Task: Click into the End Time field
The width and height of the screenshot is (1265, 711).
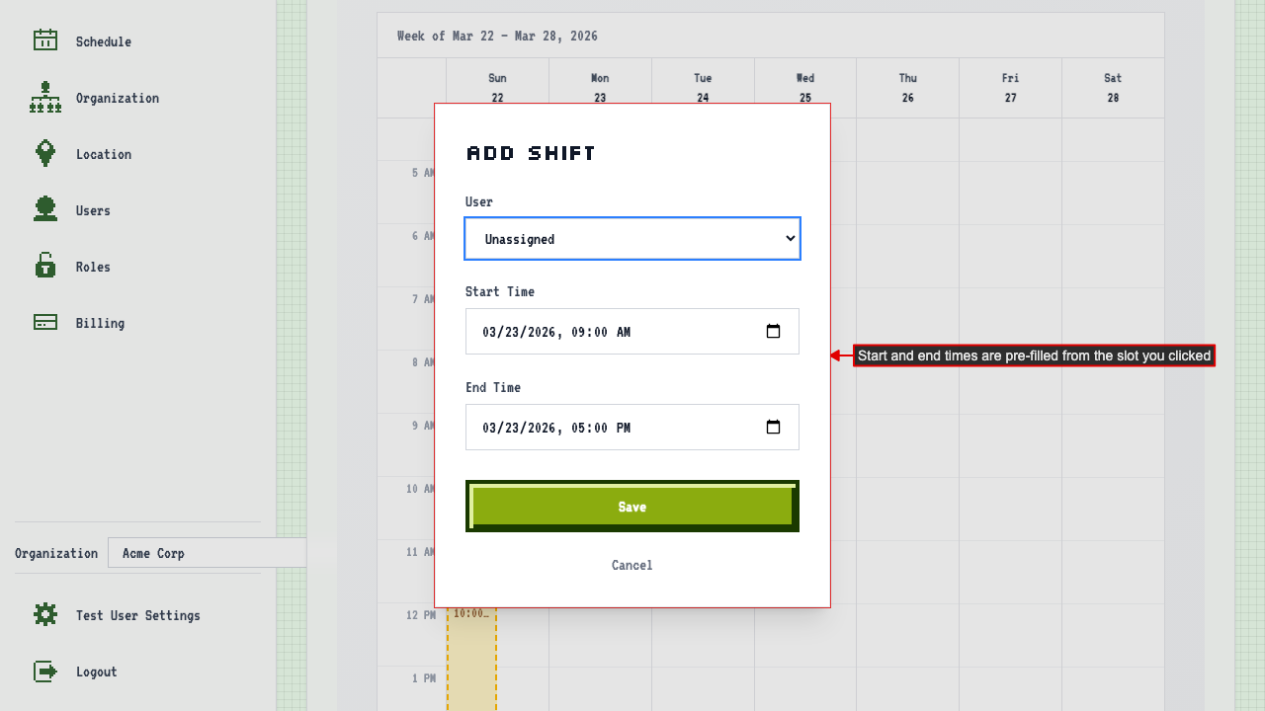Action: [x=593, y=428]
